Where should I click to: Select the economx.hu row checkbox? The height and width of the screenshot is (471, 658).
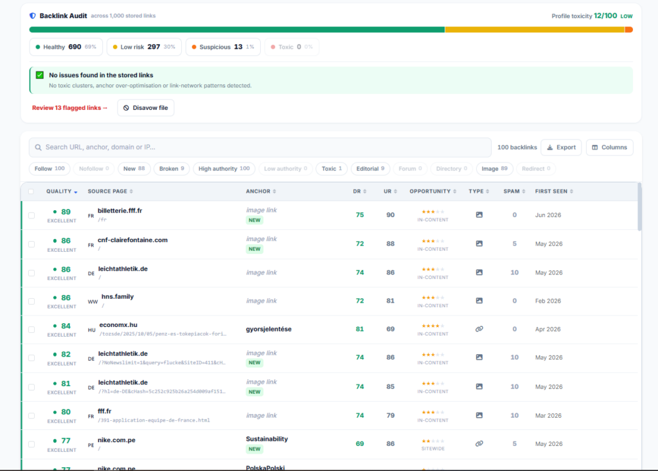click(31, 330)
